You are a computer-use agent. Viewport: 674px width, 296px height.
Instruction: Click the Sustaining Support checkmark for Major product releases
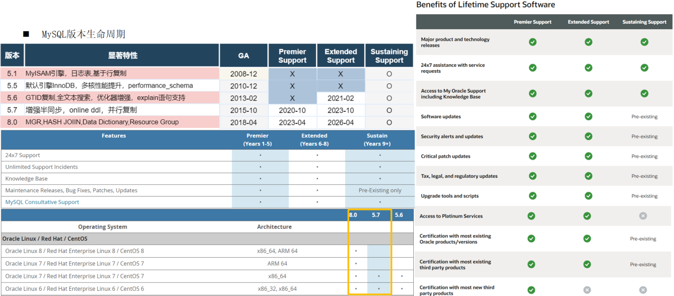coord(644,42)
